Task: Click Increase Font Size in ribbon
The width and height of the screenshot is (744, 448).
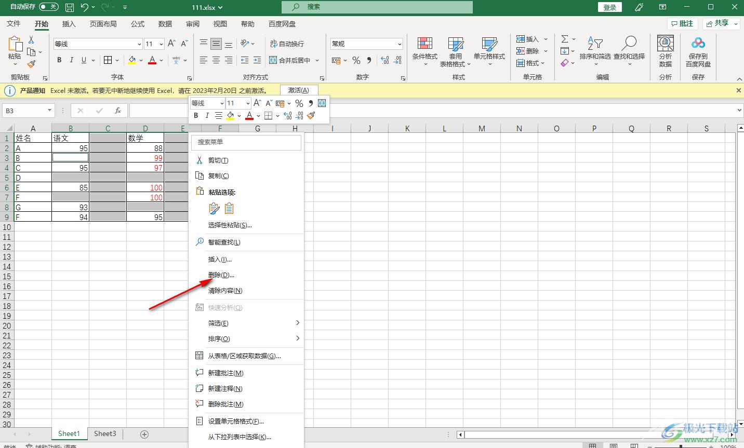Action: pyautogui.click(x=171, y=44)
